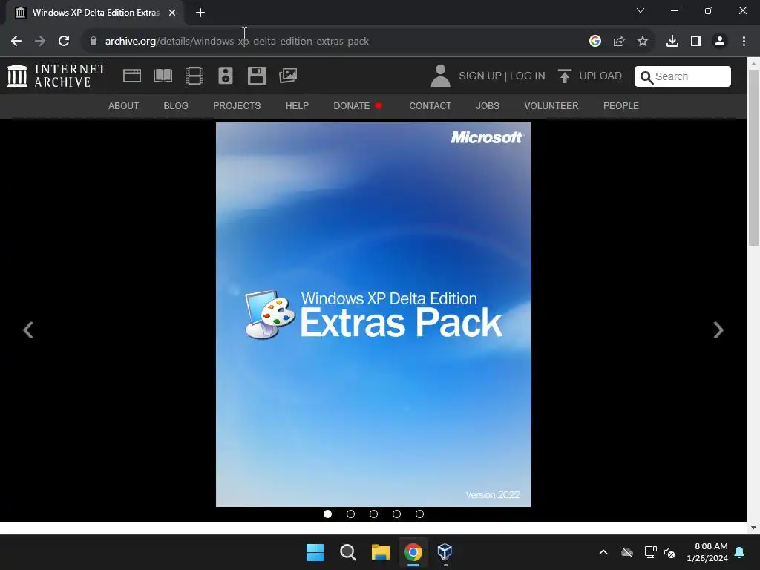
Task: Open the Images icon
Action: point(288,76)
